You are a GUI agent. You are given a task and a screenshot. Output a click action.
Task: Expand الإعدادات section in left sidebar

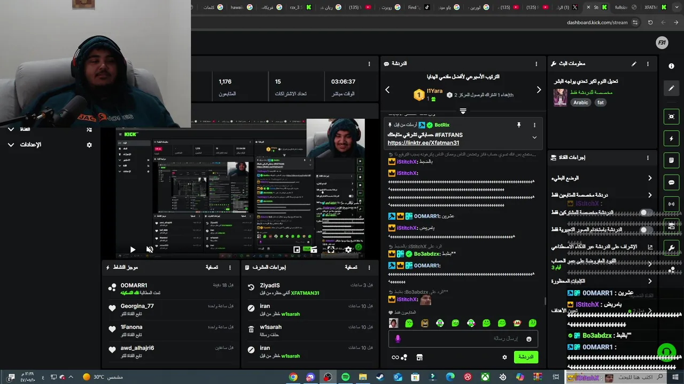tap(11, 145)
